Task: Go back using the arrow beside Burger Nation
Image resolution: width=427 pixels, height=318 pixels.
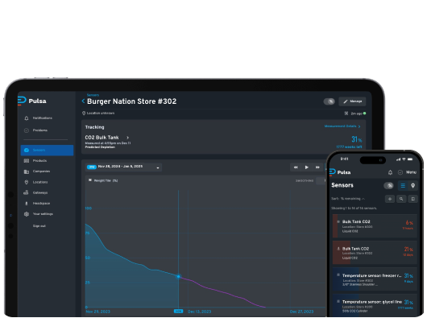Action: coord(83,101)
